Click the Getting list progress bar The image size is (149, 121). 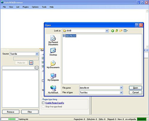point(10,119)
